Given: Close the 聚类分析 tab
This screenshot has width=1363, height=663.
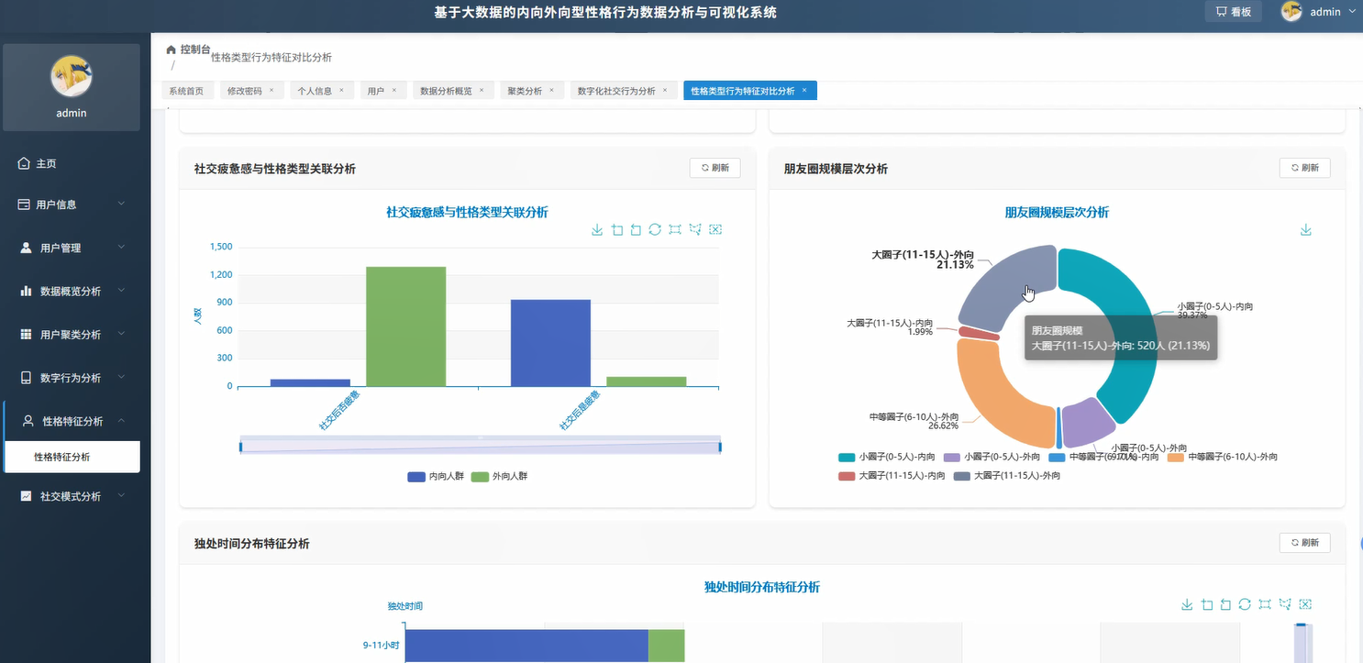Looking at the screenshot, I should click(x=551, y=91).
